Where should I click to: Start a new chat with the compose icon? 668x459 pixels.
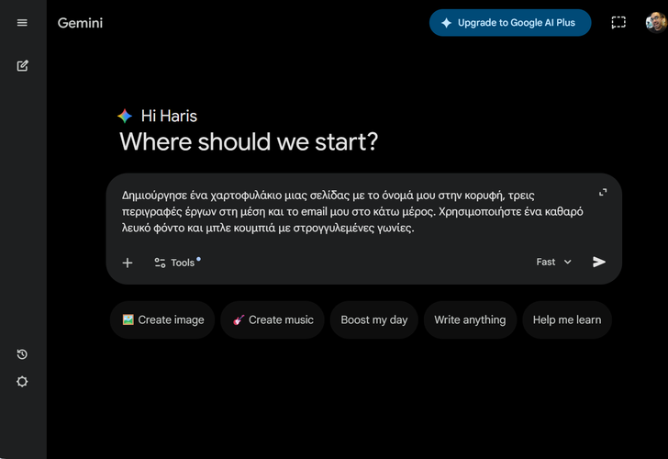(22, 66)
